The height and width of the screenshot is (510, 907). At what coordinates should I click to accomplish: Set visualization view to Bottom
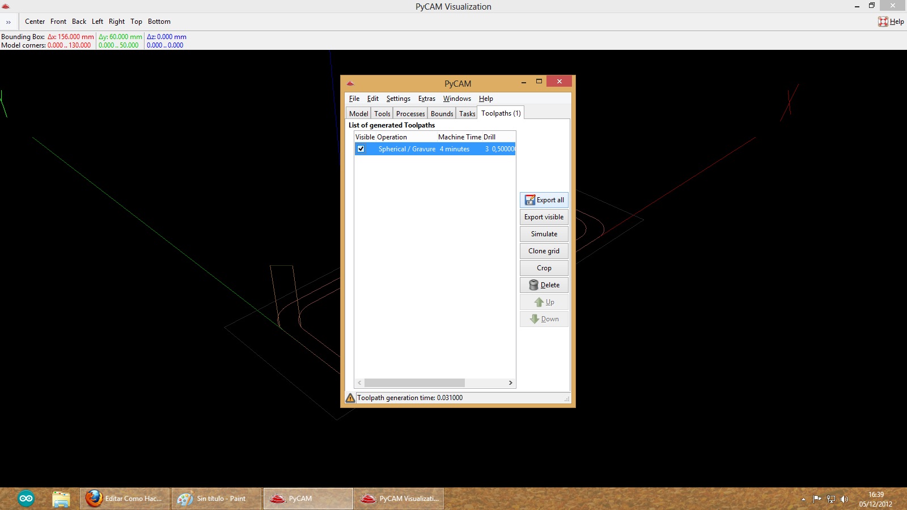click(x=159, y=22)
